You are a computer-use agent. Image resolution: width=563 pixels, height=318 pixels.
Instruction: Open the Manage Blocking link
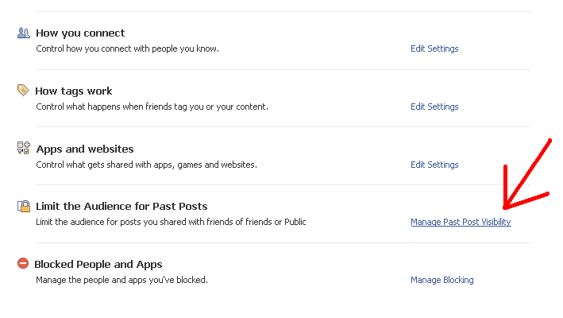click(x=442, y=280)
